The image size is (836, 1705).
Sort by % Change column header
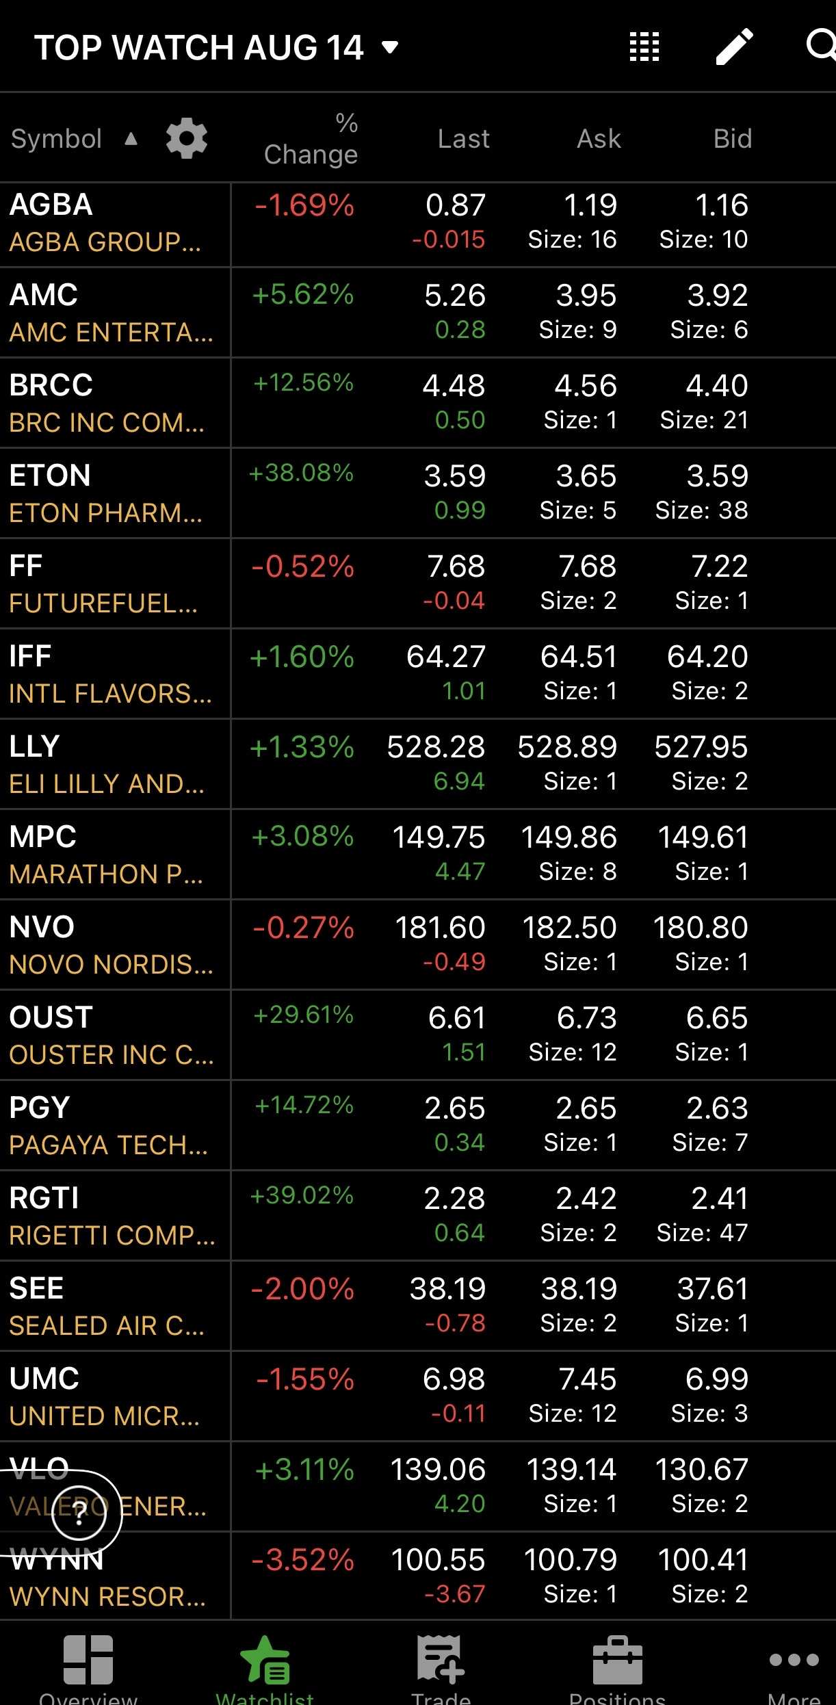(x=311, y=139)
